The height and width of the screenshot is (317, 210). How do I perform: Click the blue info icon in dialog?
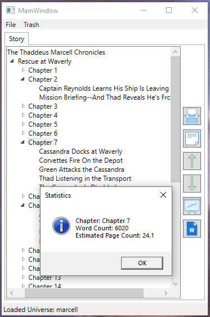pyautogui.click(x=61, y=226)
